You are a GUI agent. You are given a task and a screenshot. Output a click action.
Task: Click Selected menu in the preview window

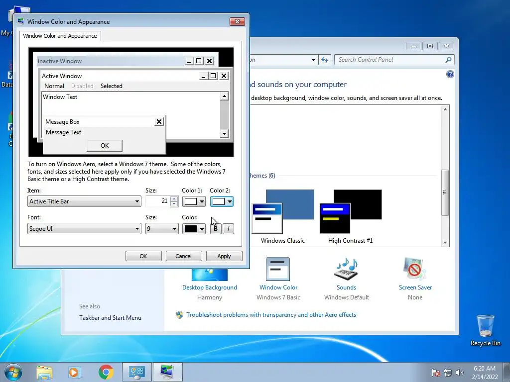[112, 86]
